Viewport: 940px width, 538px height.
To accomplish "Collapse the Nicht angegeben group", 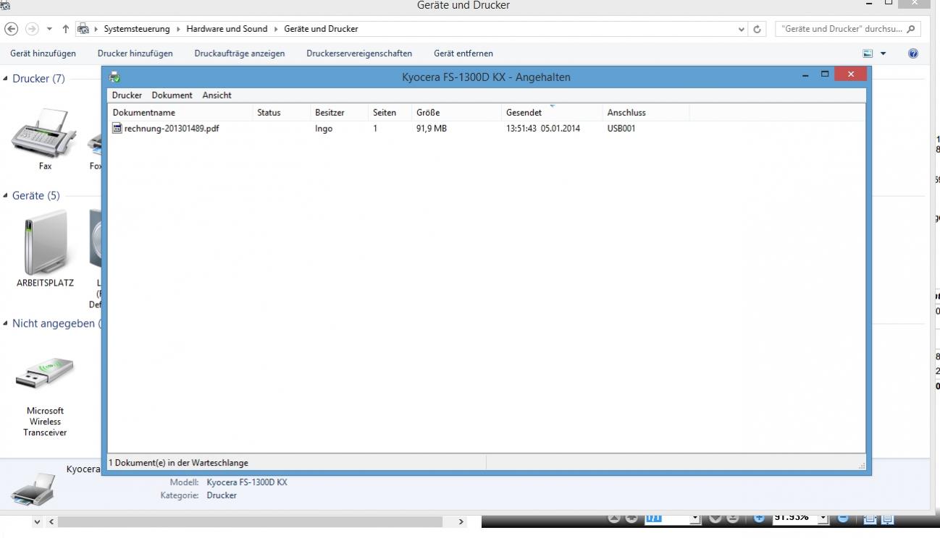I will tap(7, 323).
